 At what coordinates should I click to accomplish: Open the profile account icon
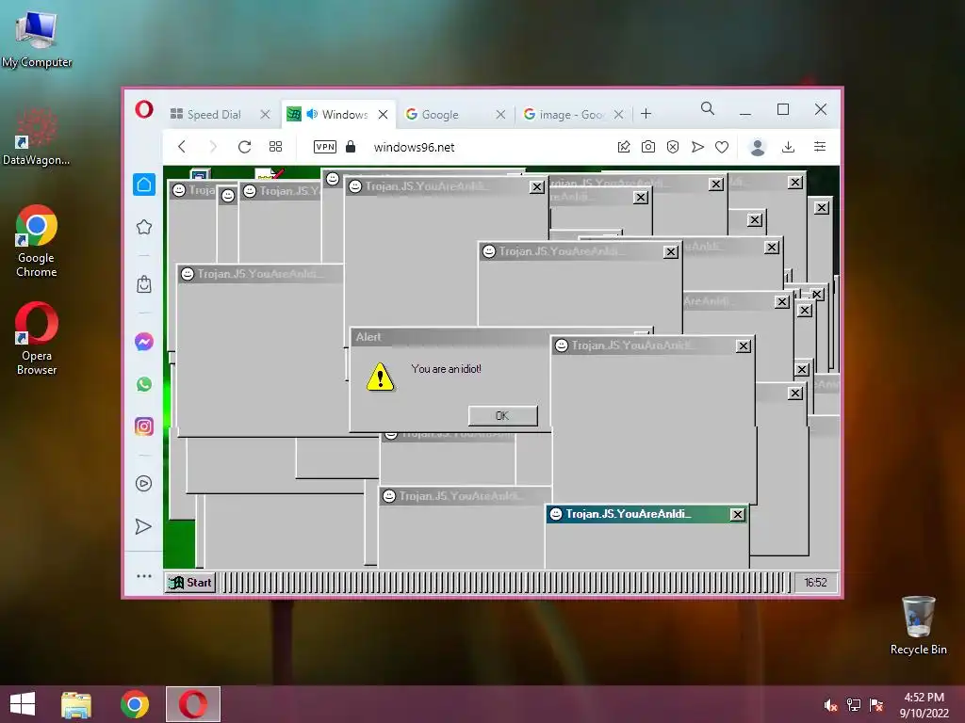pos(758,147)
